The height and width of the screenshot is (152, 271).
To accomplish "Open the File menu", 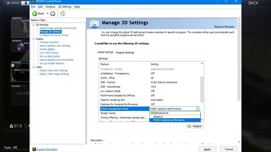I will pos(33,7).
